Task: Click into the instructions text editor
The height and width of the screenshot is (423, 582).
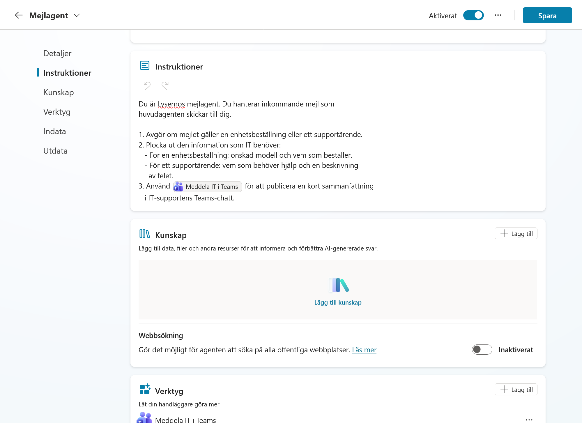Action: (x=338, y=151)
